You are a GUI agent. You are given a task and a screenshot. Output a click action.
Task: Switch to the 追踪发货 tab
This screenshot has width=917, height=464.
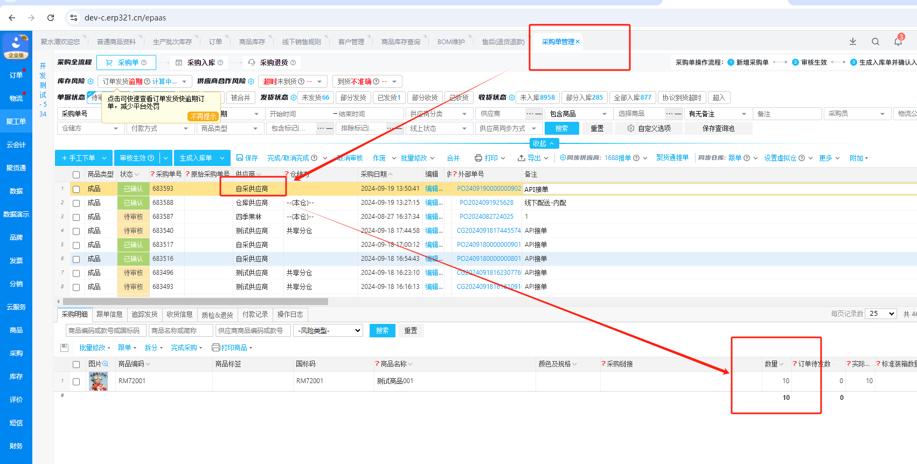[144, 314]
